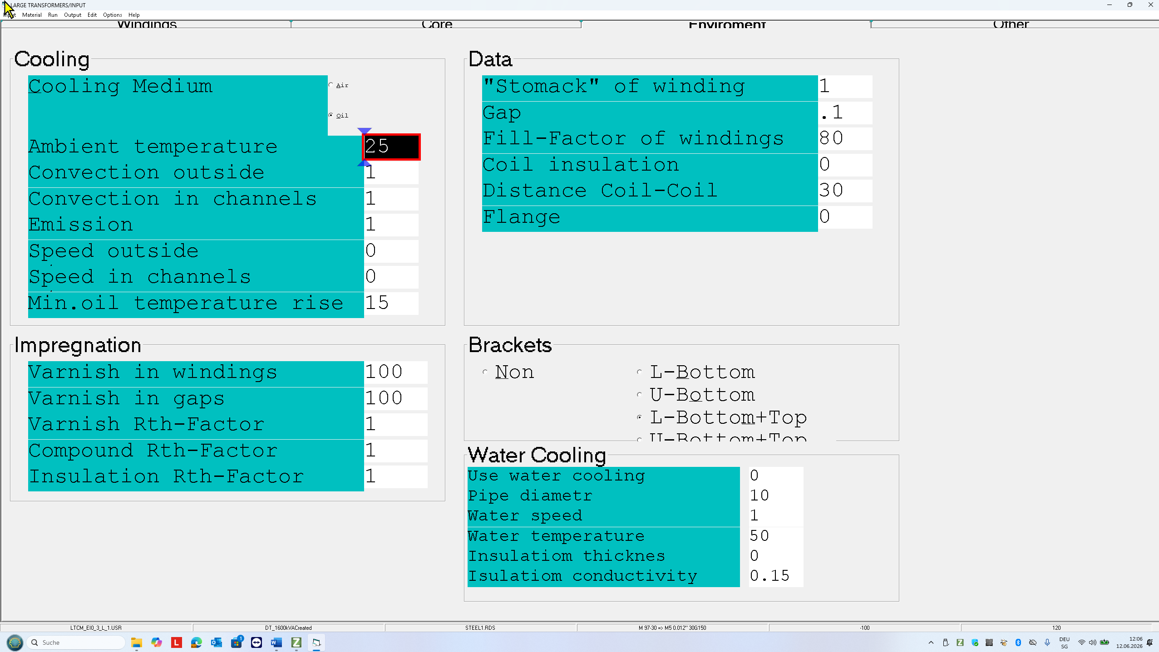Switch to the Core tab
1159x652 pixels.
(x=436, y=24)
